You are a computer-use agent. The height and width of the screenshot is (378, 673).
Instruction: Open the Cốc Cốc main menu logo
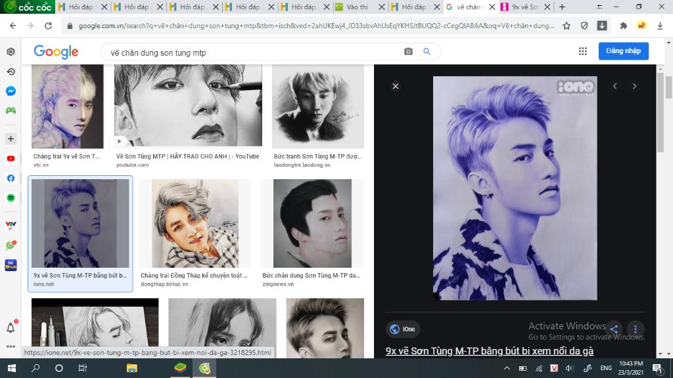[x=28, y=7]
